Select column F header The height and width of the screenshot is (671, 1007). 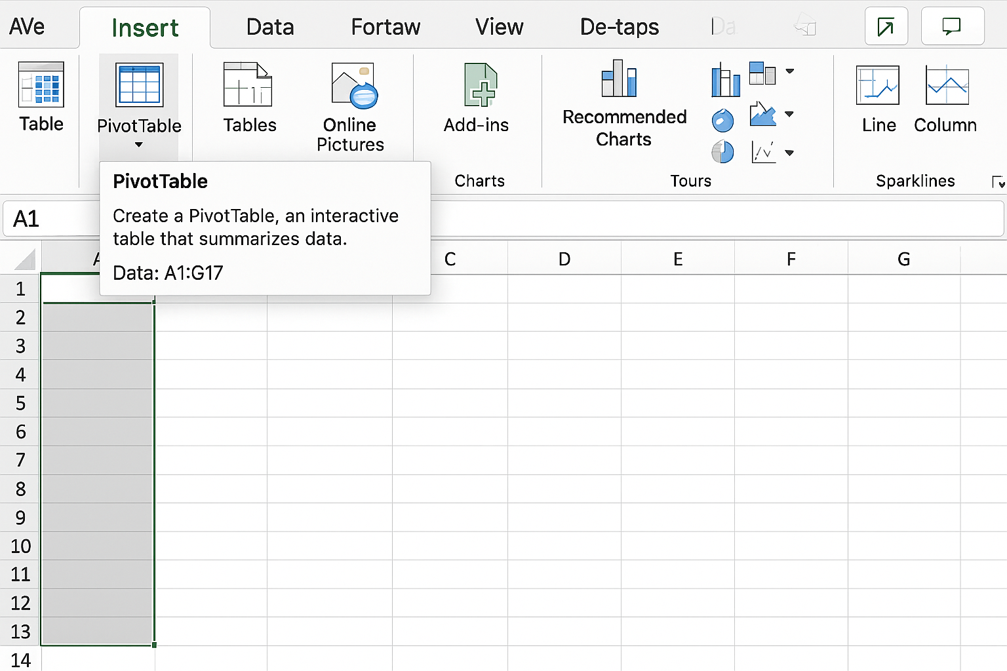[791, 259]
